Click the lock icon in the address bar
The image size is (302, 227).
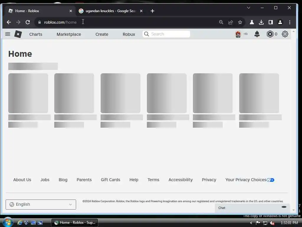point(40,22)
